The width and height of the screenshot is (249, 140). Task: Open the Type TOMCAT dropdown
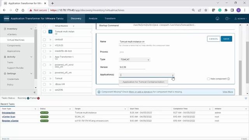(135, 59)
